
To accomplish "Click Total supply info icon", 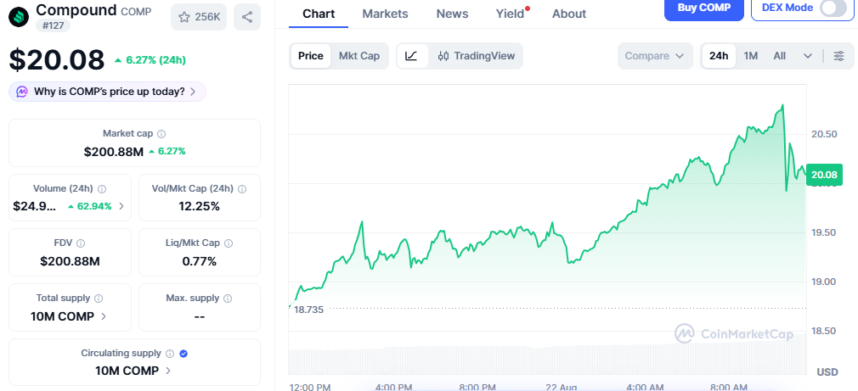I will [99, 299].
